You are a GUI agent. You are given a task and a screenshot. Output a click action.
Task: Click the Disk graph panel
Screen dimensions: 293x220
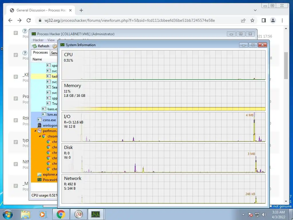click(163, 158)
